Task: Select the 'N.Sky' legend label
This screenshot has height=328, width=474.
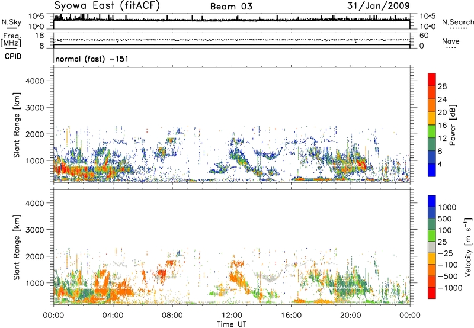Action: pos(11,22)
